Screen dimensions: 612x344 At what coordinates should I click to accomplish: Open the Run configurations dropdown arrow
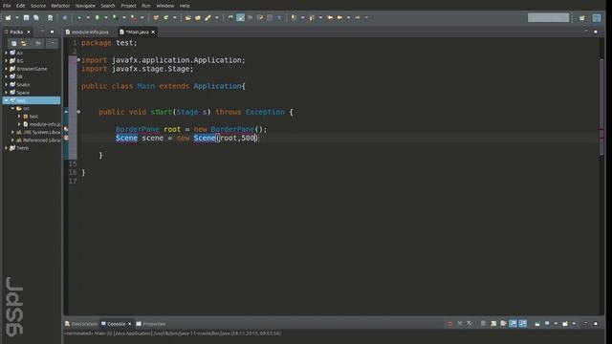pyautogui.click(x=106, y=17)
